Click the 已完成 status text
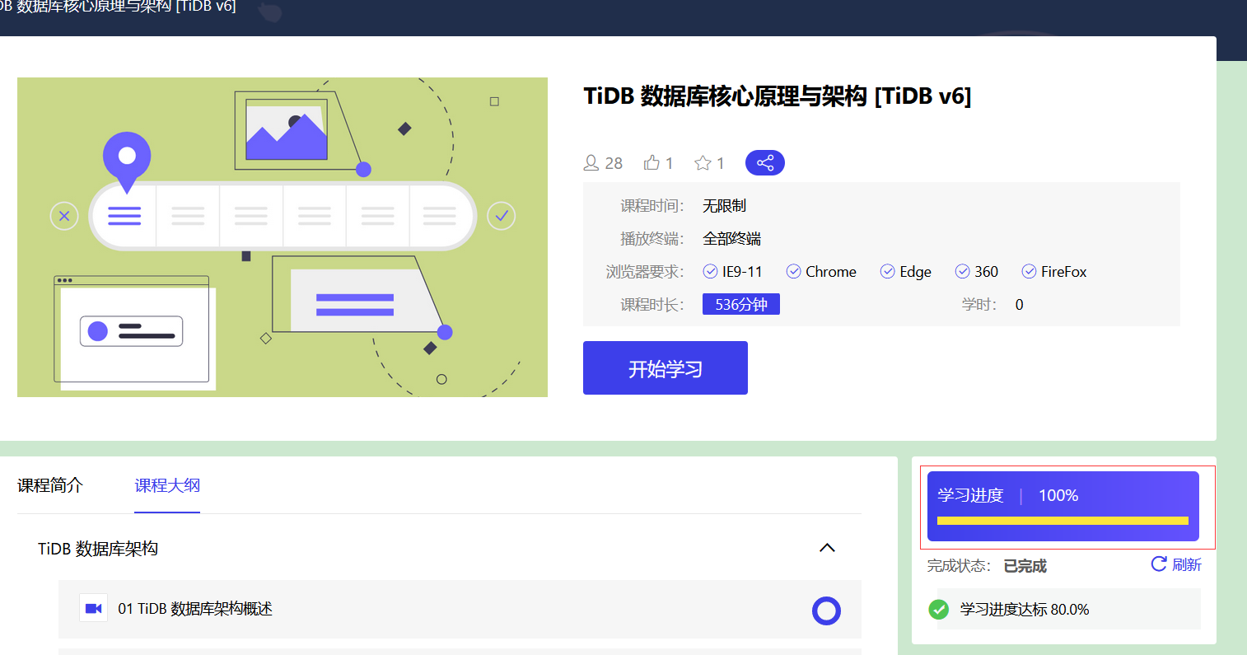 [1025, 566]
